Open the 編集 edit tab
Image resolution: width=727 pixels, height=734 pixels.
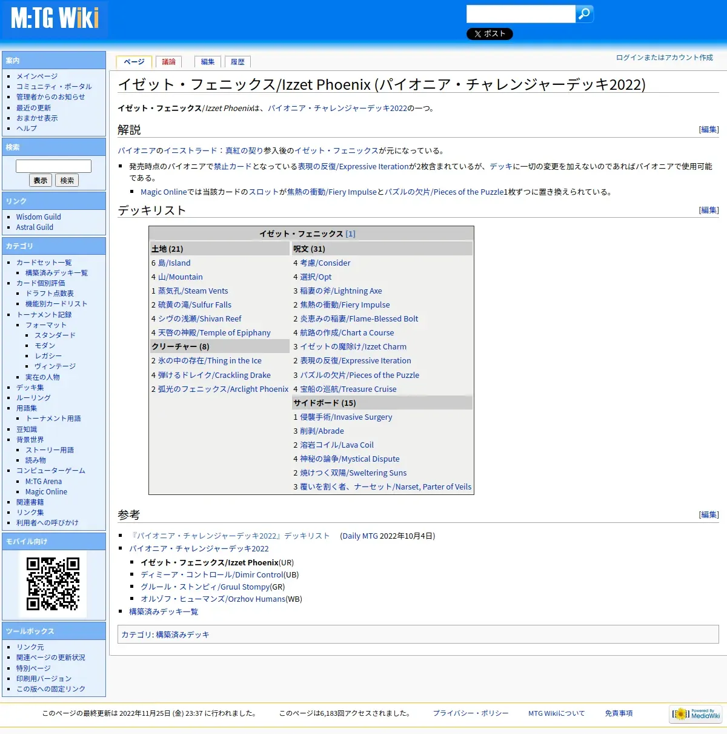pyautogui.click(x=208, y=62)
